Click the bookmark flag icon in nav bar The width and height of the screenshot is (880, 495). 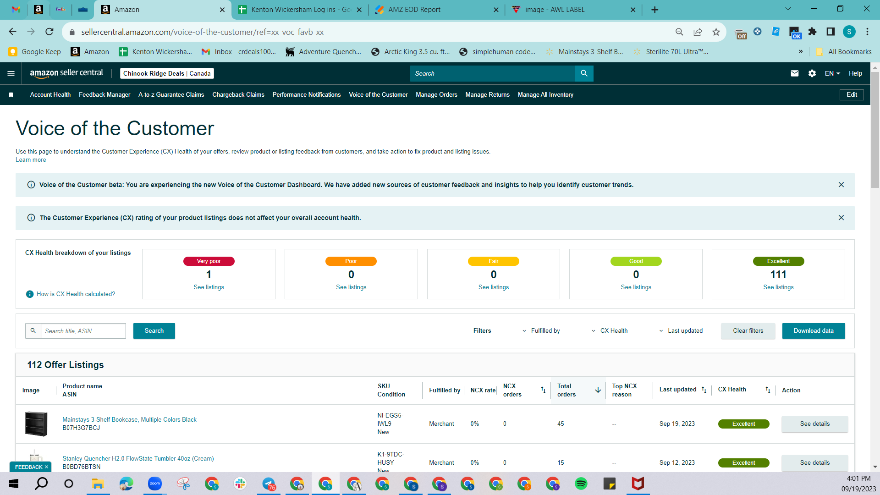pos(11,95)
